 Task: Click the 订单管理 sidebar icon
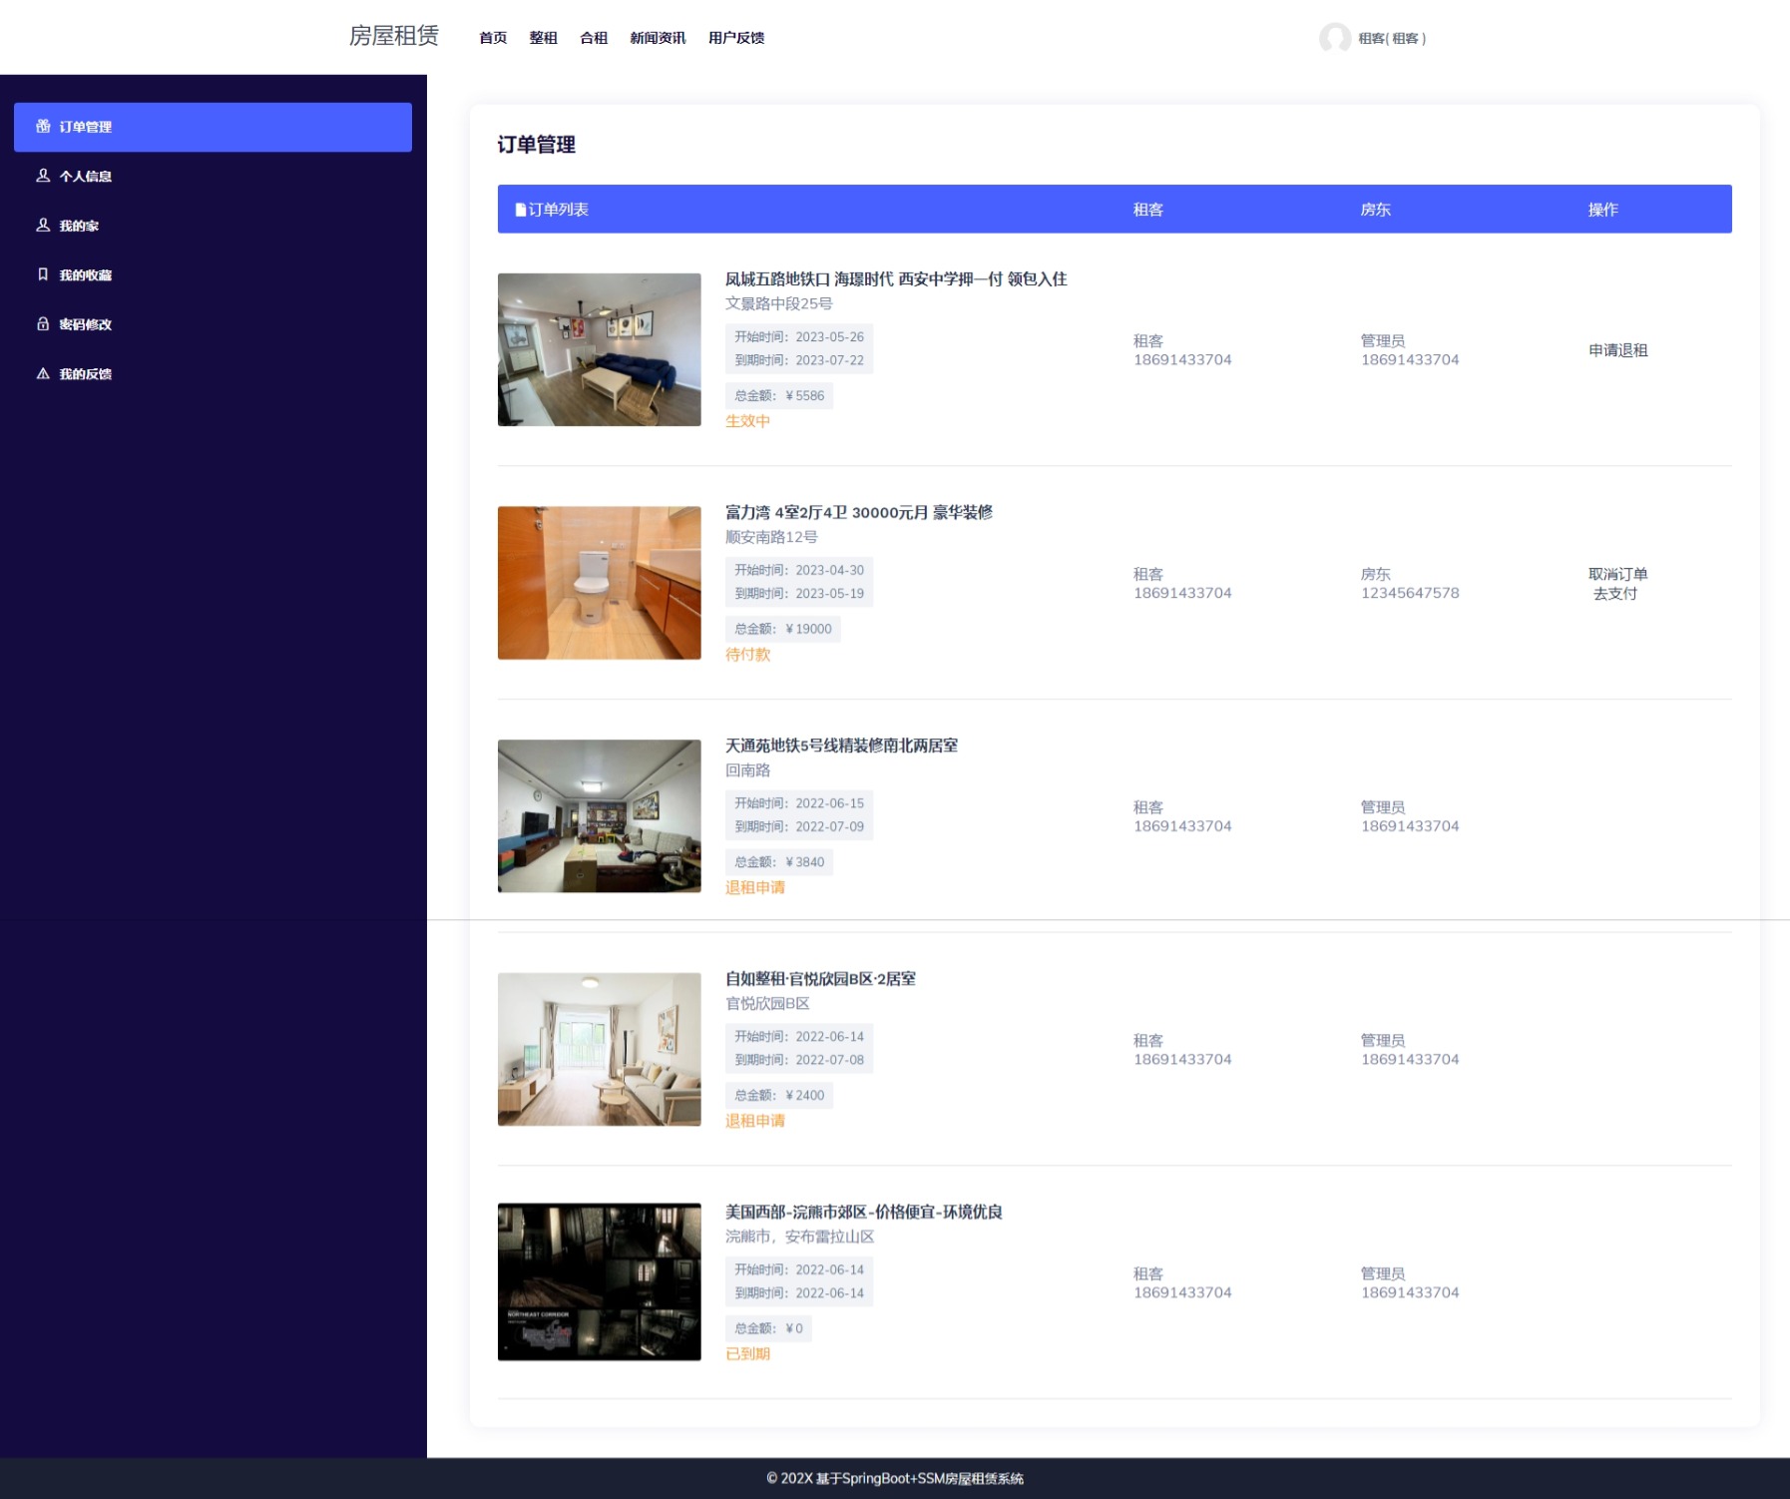tap(43, 127)
